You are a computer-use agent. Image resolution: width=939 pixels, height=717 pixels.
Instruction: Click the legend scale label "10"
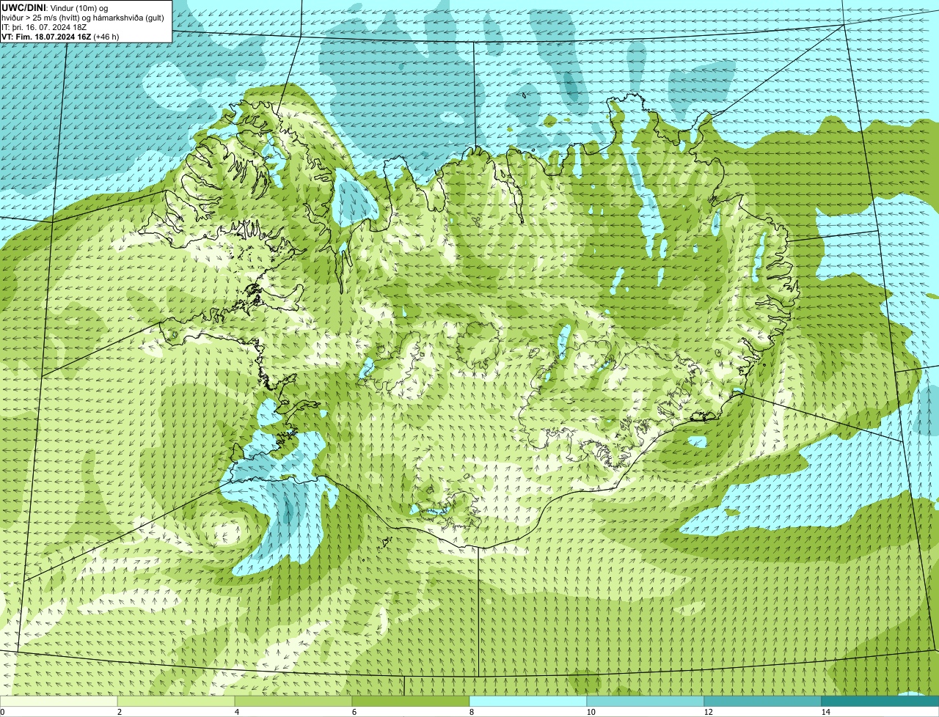[591, 712]
